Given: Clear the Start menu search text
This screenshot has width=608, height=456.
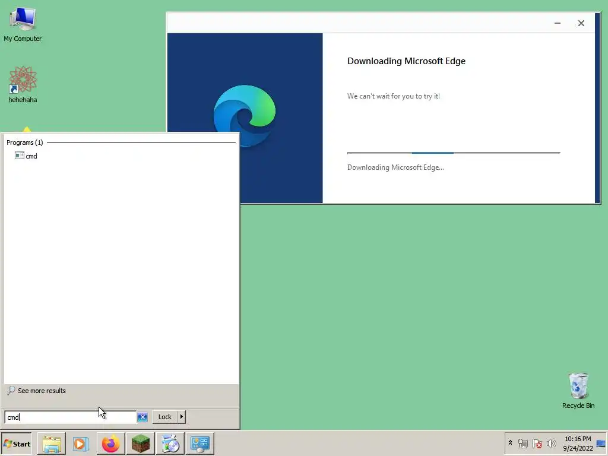Looking at the screenshot, I should coord(142,417).
